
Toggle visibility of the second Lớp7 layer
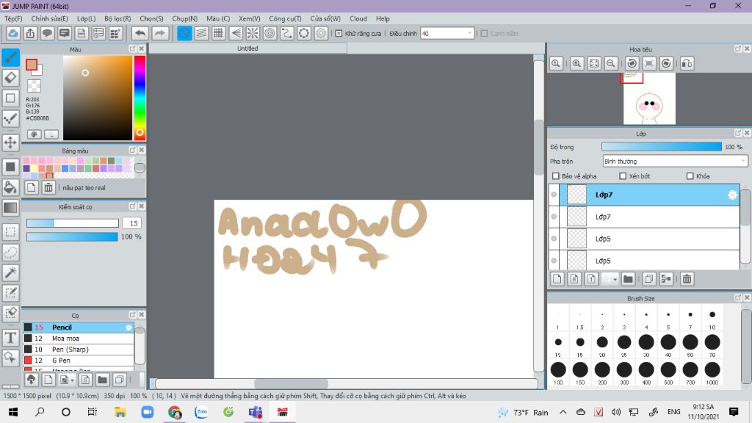click(554, 217)
